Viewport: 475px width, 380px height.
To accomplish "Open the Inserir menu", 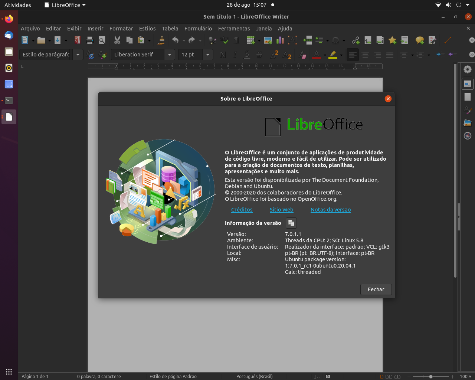I will [x=95, y=28].
